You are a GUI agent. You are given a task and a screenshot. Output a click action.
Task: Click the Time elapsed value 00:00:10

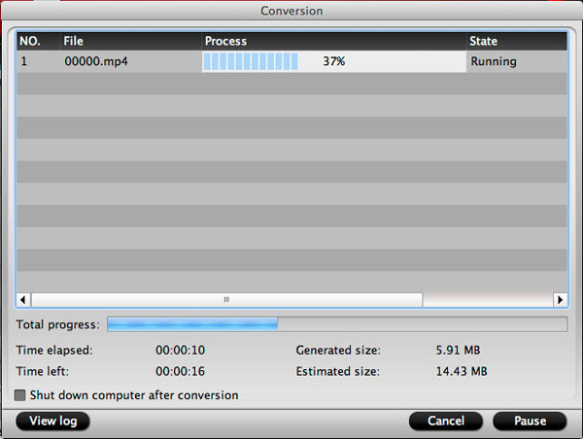tap(180, 350)
